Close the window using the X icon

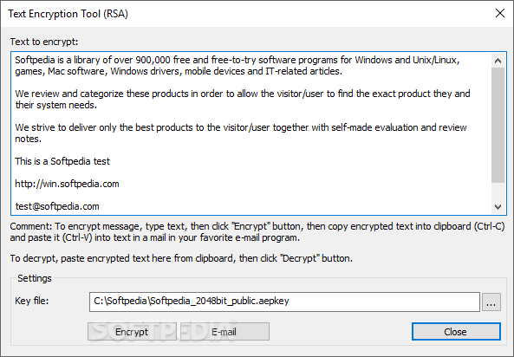click(x=500, y=13)
